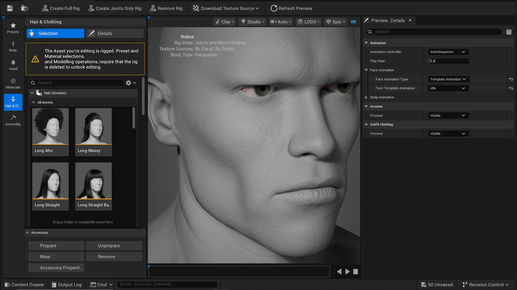Open the Head sidebar section
517x290 pixels.
(13, 65)
